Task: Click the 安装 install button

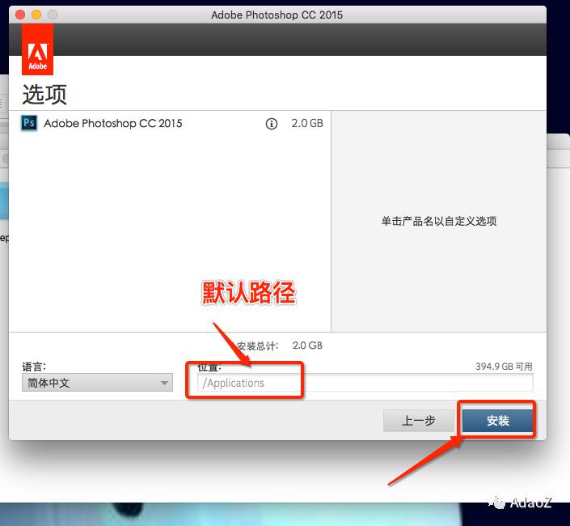Action: (498, 421)
